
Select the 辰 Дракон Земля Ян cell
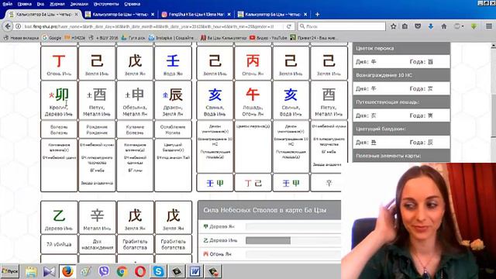(173, 100)
